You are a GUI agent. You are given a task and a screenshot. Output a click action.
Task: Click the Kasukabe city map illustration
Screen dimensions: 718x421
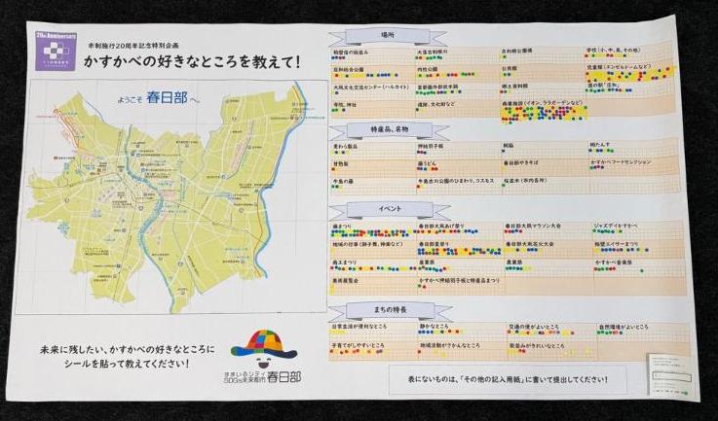[x=171, y=196]
